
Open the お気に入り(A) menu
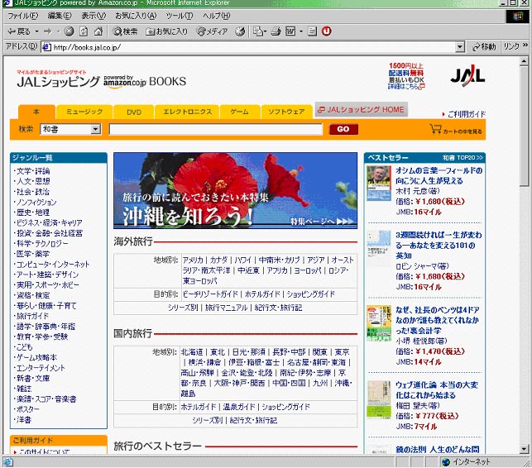coord(136,16)
